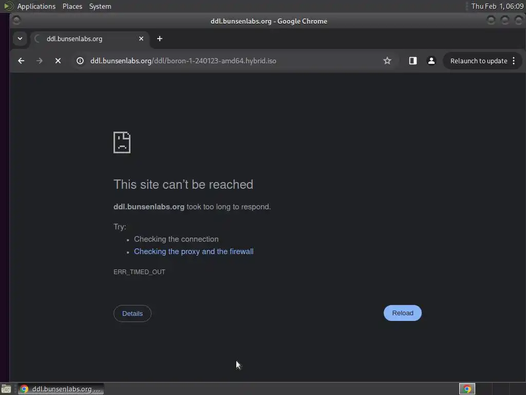Select the Chrome window in the taskbar
This screenshot has width=526, height=395.
tap(61, 389)
